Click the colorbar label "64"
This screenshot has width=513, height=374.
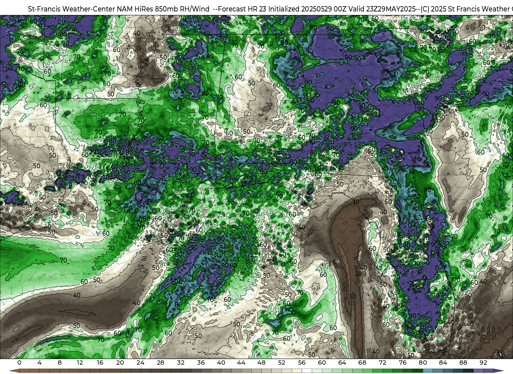tap(342, 363)
